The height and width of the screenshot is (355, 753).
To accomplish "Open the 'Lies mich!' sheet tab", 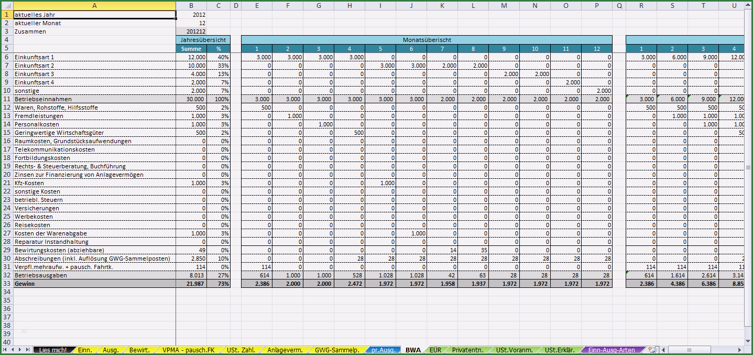I will (53, 350).
